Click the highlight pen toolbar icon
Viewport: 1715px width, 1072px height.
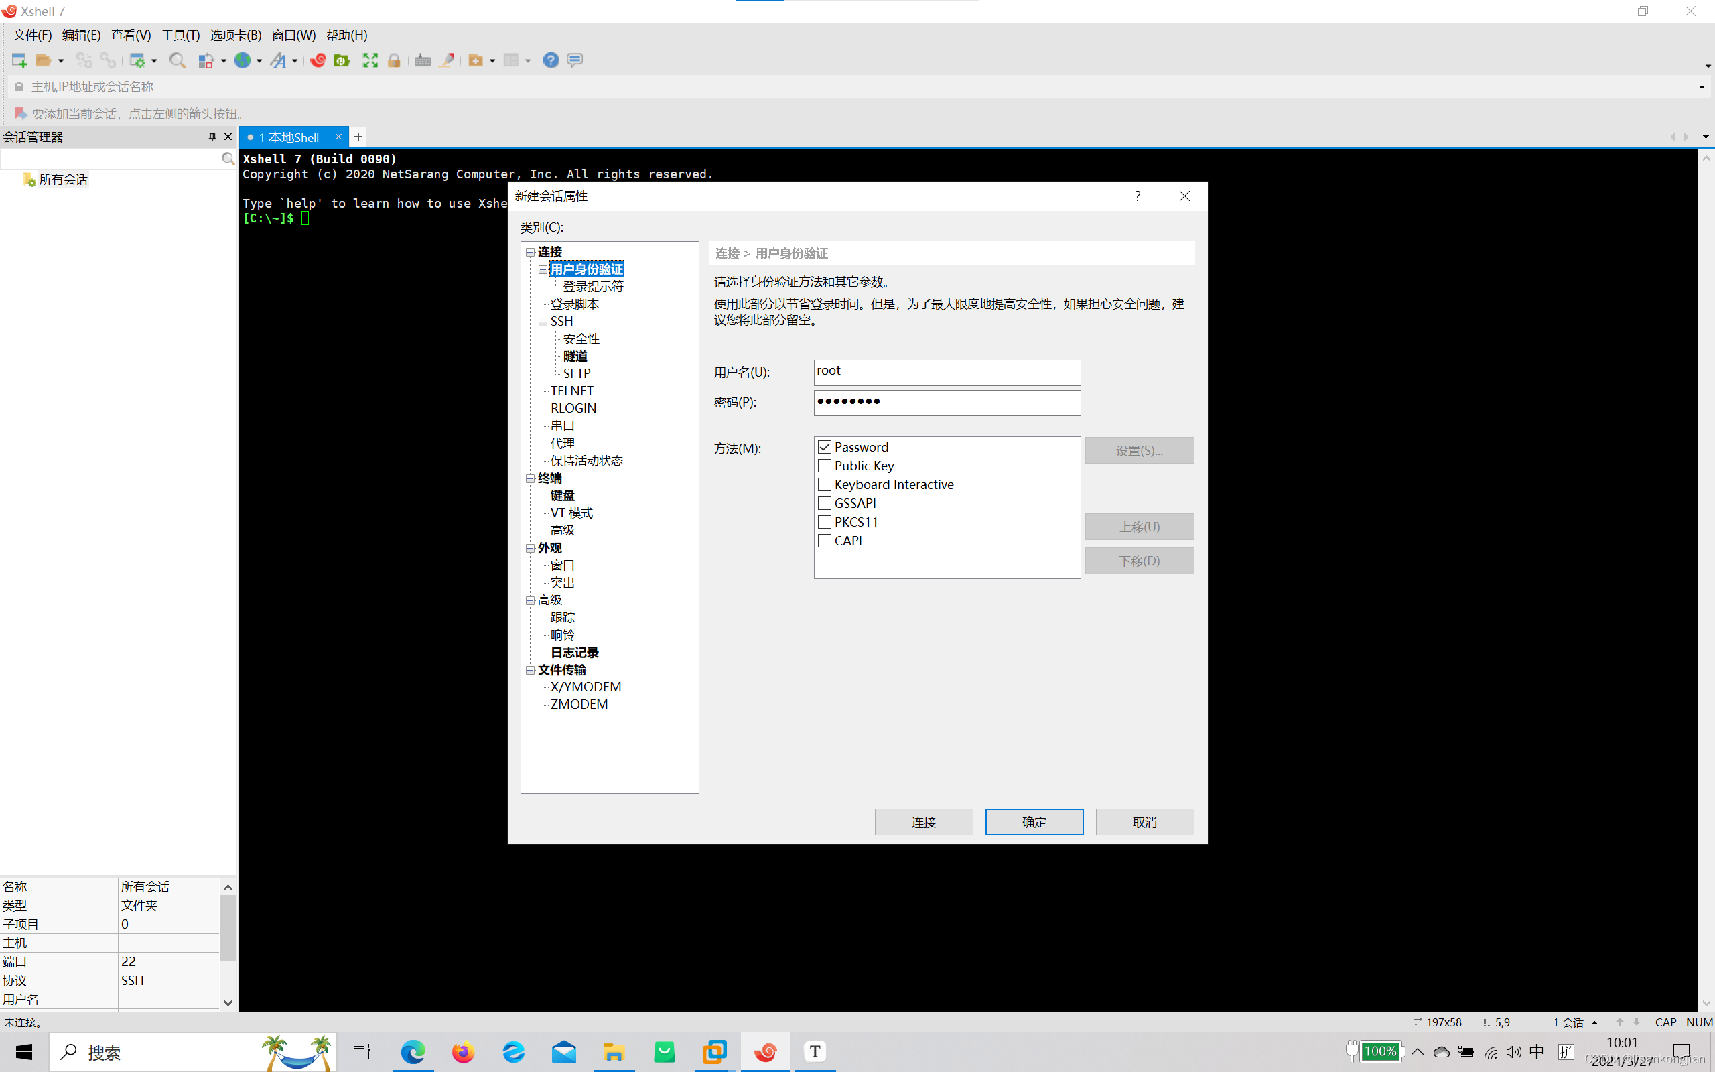pyautogui.click(x=448, y=60)
